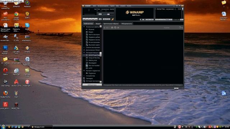The width and height of the screenshot is (230, 129).
Task: Select the Bookmarks item in library tree
Action: [89, 78]
